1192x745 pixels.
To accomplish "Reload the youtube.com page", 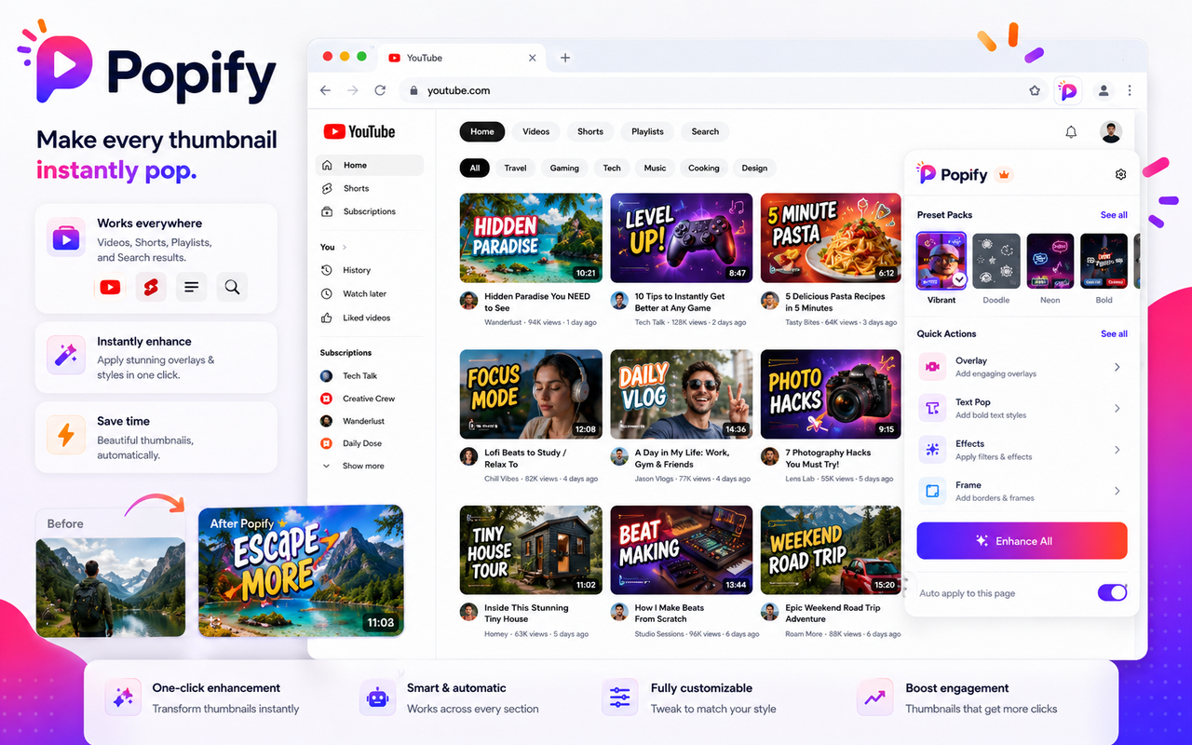I will point(380,90).
